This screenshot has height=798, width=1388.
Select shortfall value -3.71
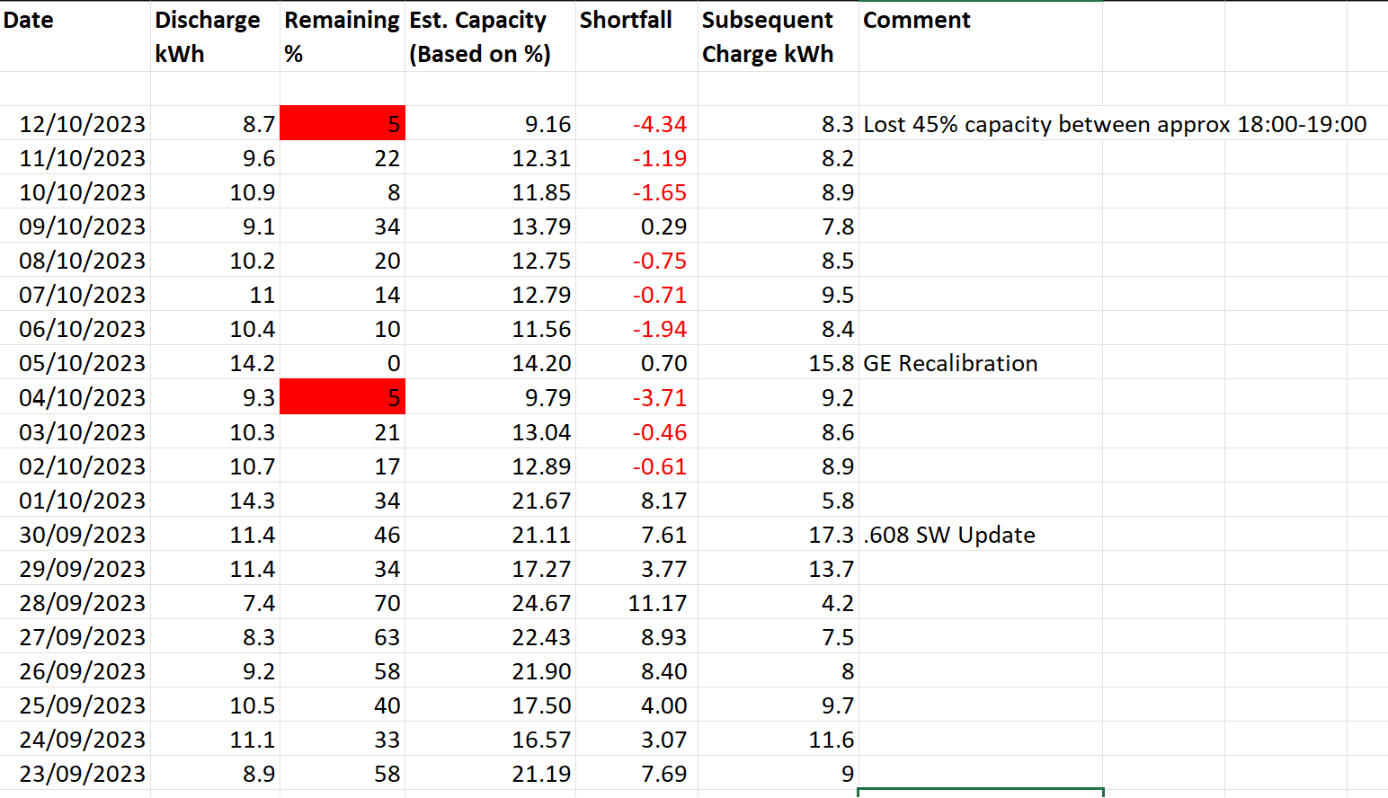coord(636,397)
